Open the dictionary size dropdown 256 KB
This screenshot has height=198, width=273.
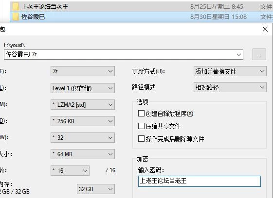click(x=83, y=121)
